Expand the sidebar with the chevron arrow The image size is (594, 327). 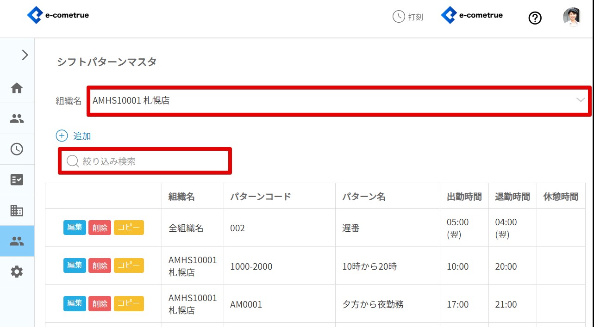click(x=25, y=55)
